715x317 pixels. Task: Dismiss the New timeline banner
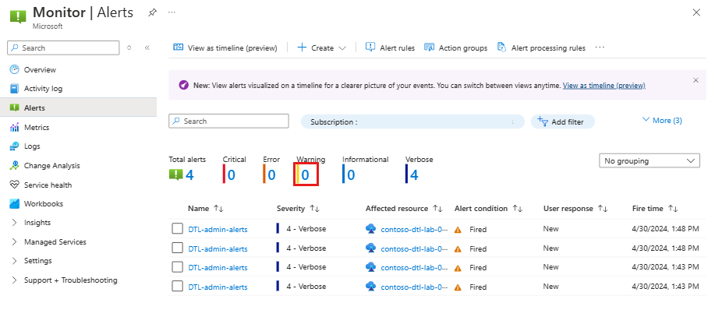click(x=696, y=80)
